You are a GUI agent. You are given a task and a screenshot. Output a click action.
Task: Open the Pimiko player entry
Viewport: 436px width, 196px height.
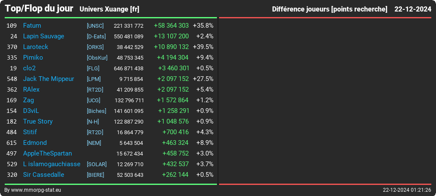pyautogui.click(x=33, y=58)
